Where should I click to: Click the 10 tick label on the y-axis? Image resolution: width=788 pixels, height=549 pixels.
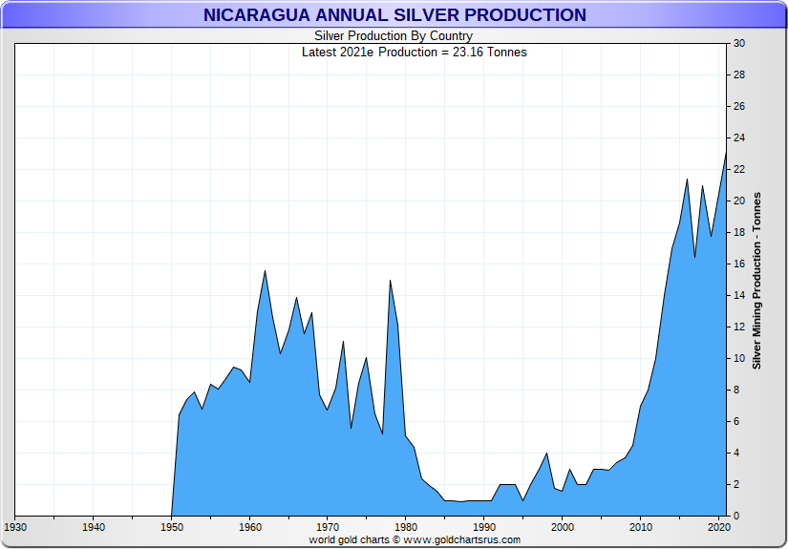[x=738, y=359]
